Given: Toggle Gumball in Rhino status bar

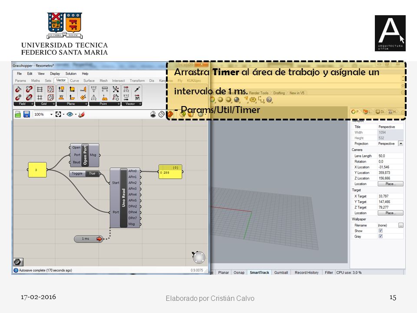Looking at the screenshot, I should pos(281,273).
